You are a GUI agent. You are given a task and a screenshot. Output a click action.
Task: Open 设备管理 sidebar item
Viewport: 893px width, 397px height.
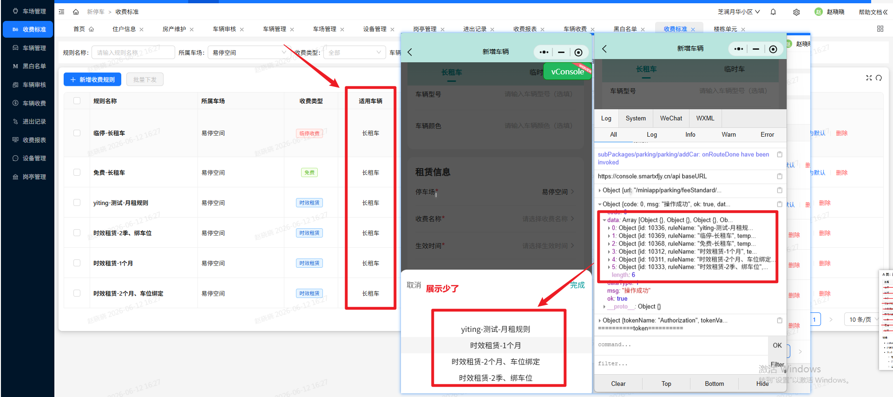coord(29,158)
